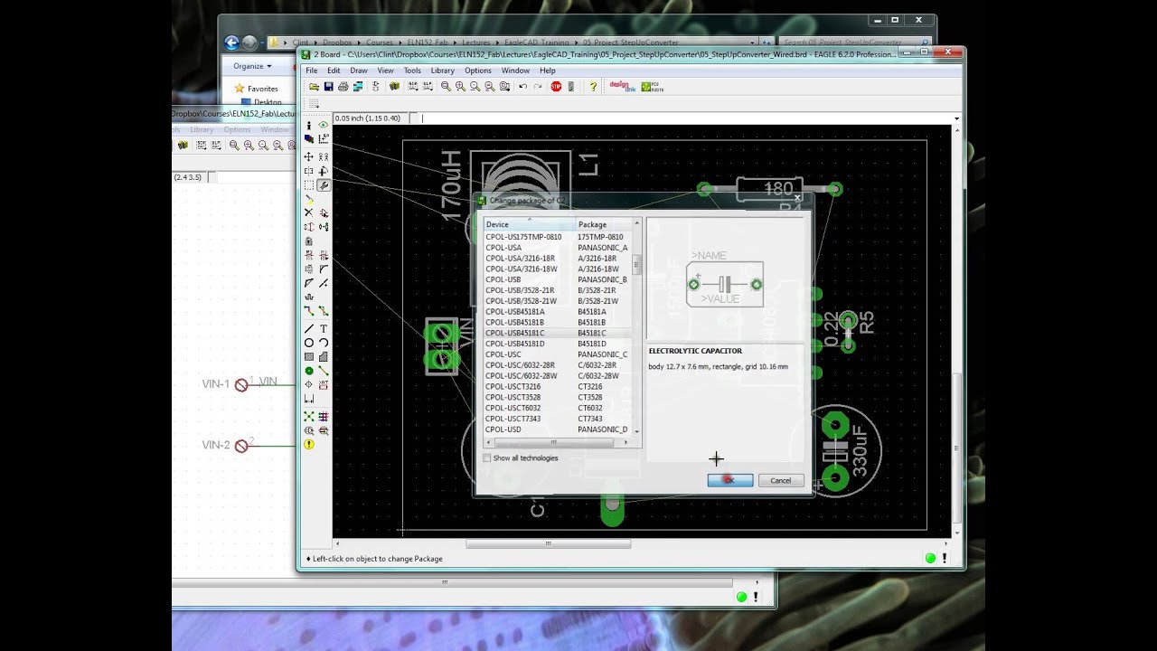Click the Zoom select icon

[x=503, y=87]
